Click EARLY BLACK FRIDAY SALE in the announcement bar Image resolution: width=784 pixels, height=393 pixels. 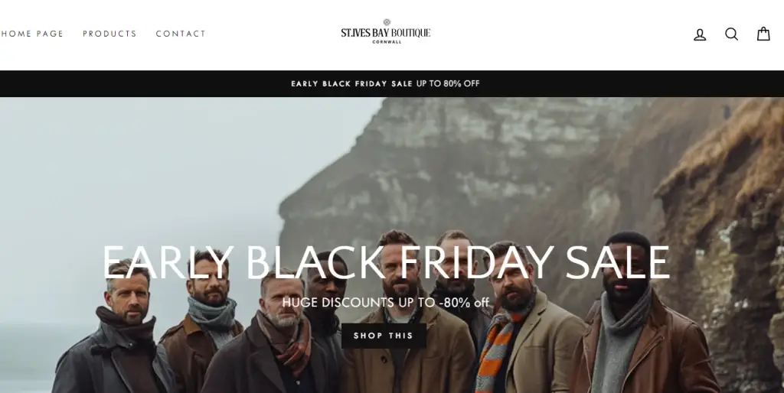[352, 83]
